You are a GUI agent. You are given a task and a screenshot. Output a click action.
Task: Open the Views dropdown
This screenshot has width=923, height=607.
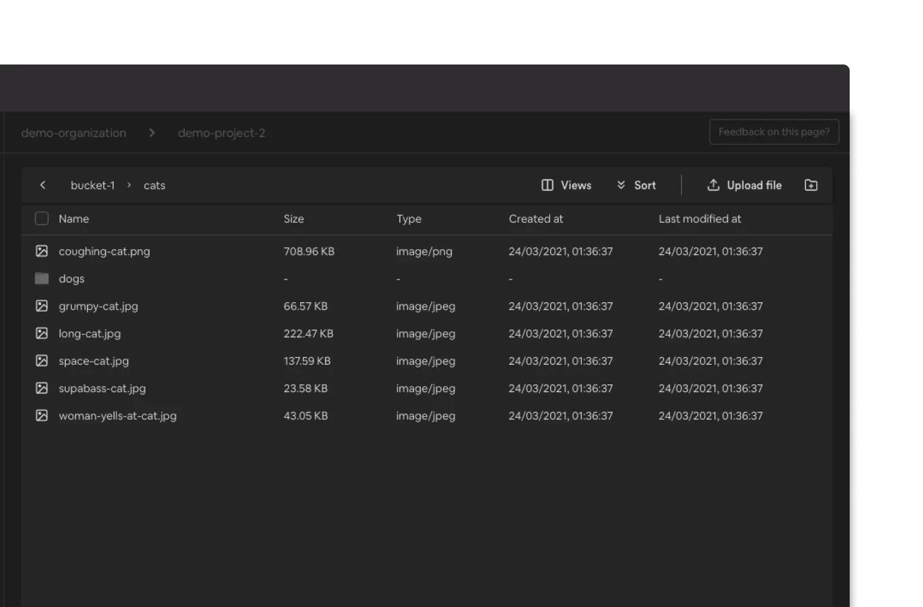point(566,185)
